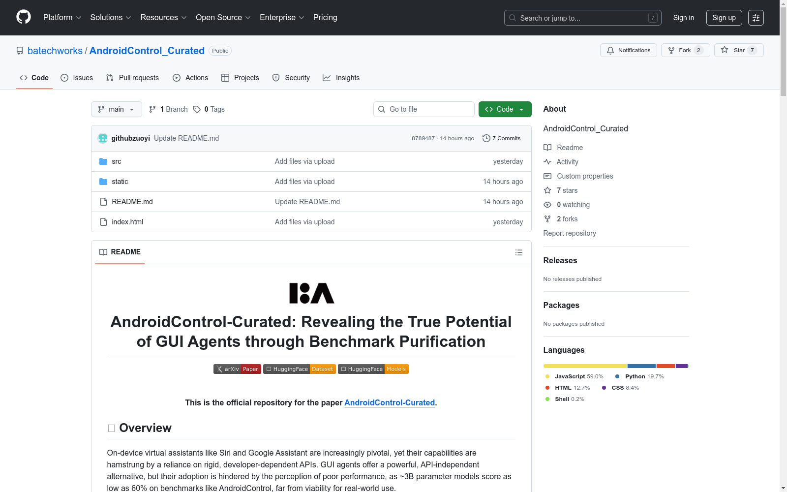Click the CSS 8.4% language entry
Image resolution: width=787 pixels, height=492 pixels.
(x=621, y=388)
